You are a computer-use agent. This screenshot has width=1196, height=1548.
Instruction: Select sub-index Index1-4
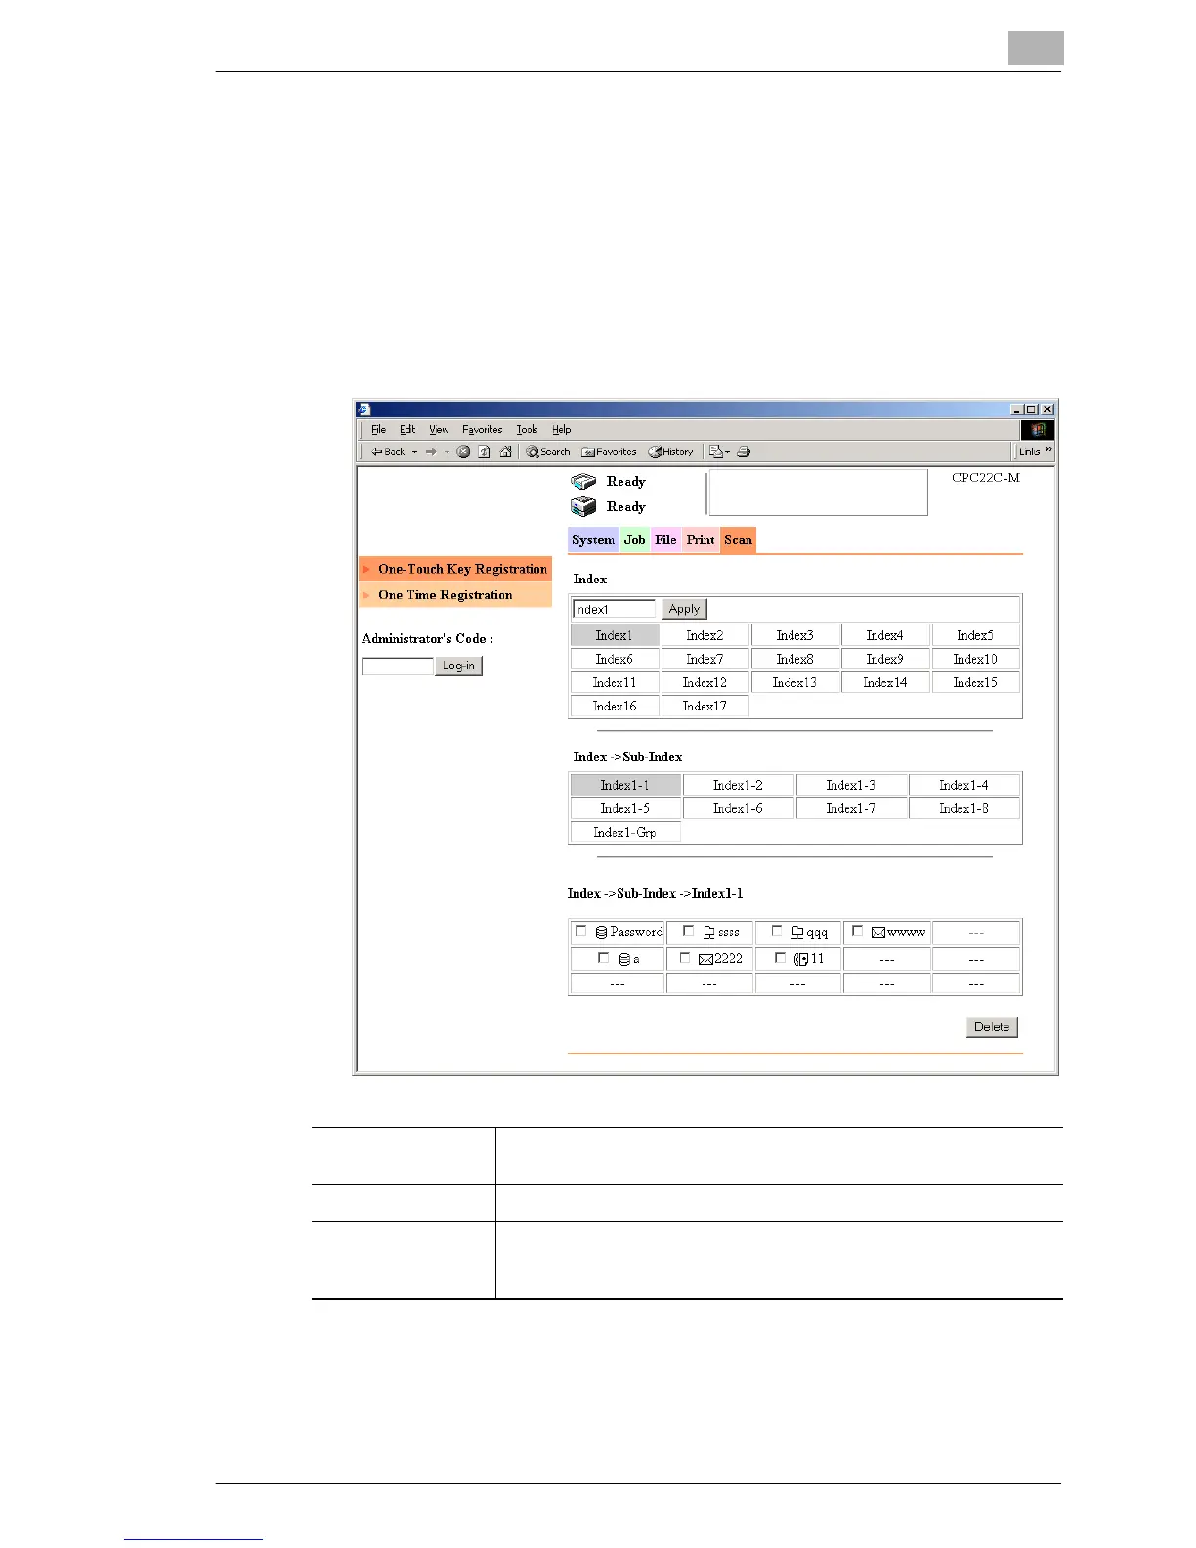click(963, 785)
